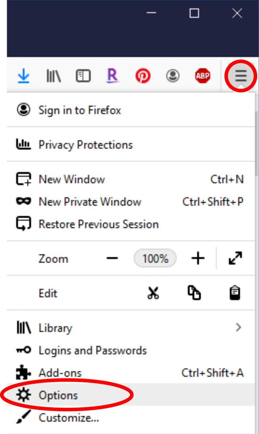Open Privacy Protections
The width and height of the screenshot is (259, 434).
click(86, 145)
